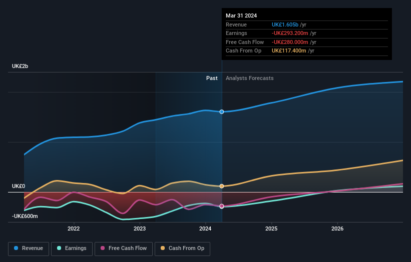This screenshot has width=411, height=262.
Task: Toggle the Revenue legend button
Action: point(29,248)
